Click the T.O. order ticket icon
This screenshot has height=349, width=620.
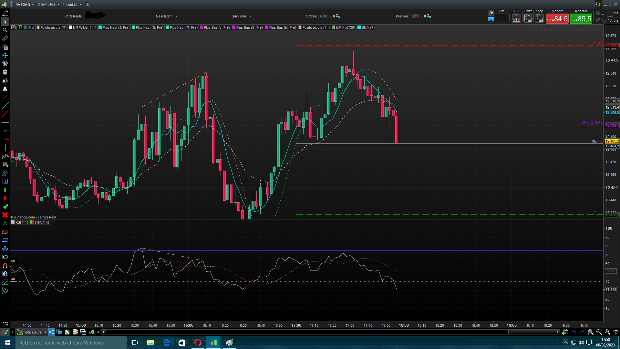point(516,18)
